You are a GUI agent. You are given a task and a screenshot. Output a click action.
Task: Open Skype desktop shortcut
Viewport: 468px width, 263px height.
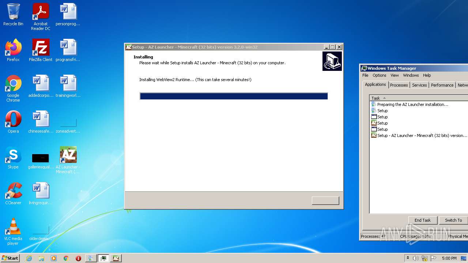[13, 158]
